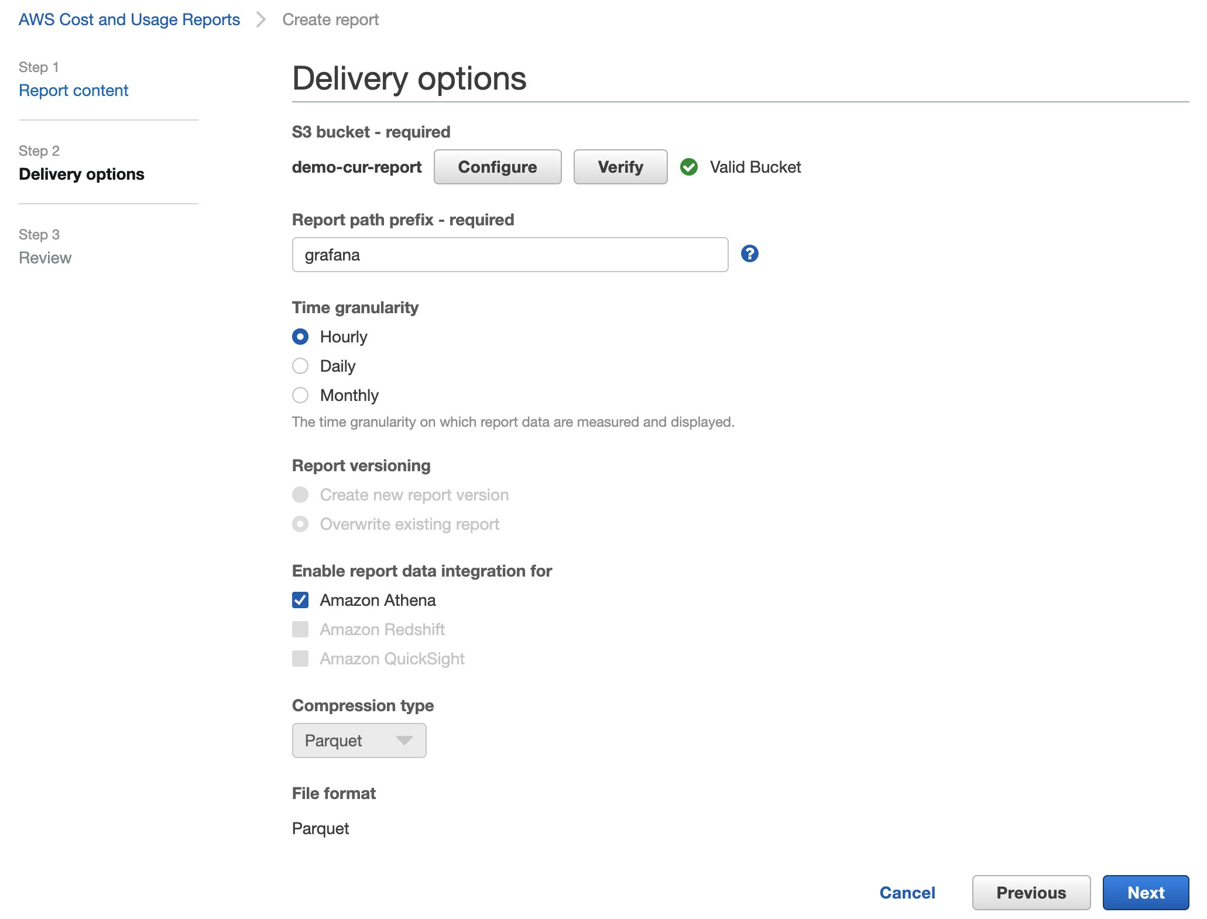Click the help icon beside Report path prefix
Image resolution: width=1207 pixels, height=919 pixels.
point(750,253)
